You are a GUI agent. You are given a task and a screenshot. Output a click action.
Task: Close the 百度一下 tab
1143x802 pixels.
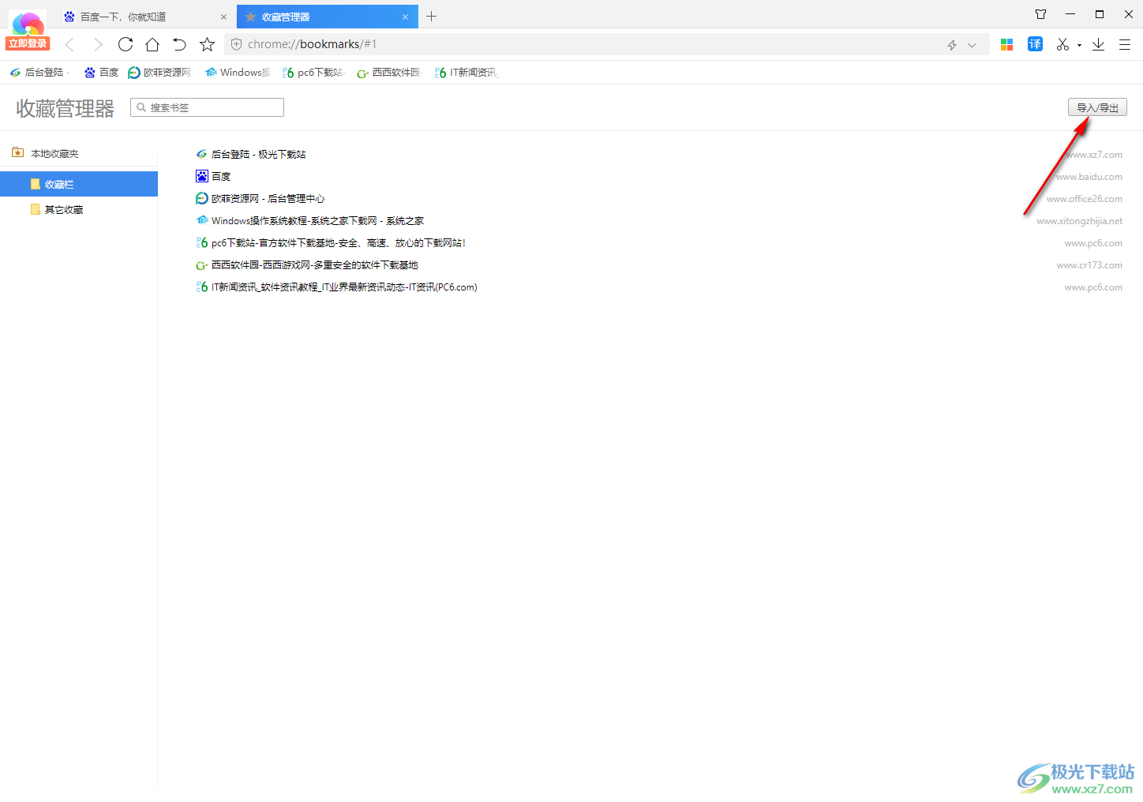(223, 17)
